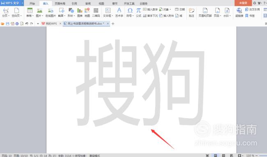Insert a QR code (二维码)
The width and height of the screenshot is (267, 157).
[96, 12]
